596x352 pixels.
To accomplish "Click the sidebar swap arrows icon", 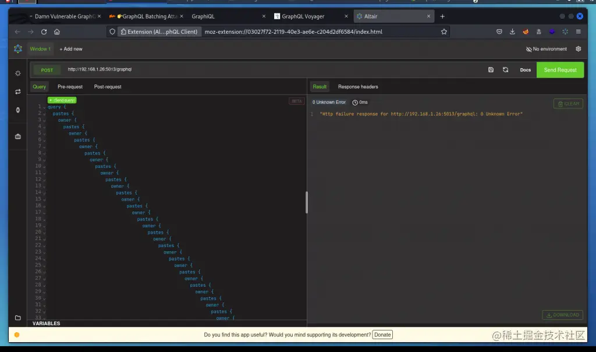I will tap(18, 91).
